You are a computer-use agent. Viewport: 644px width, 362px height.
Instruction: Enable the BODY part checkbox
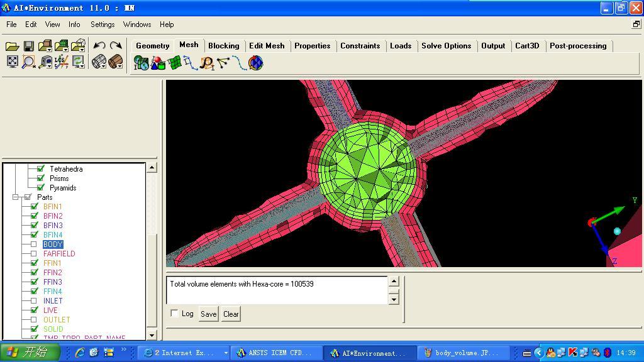pos(34,244)
